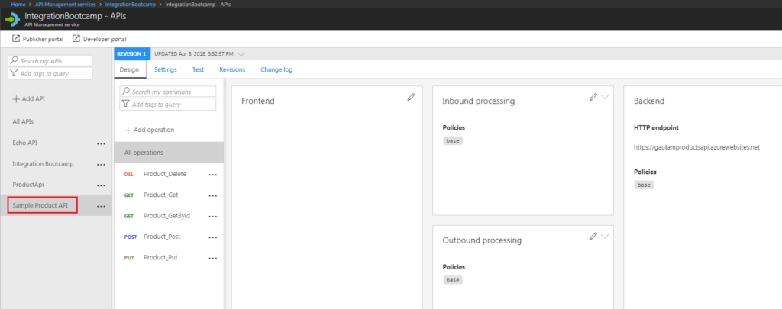Click the filter icon in operations tag query
The image size is (782, 309).
[x=127, y=105]
